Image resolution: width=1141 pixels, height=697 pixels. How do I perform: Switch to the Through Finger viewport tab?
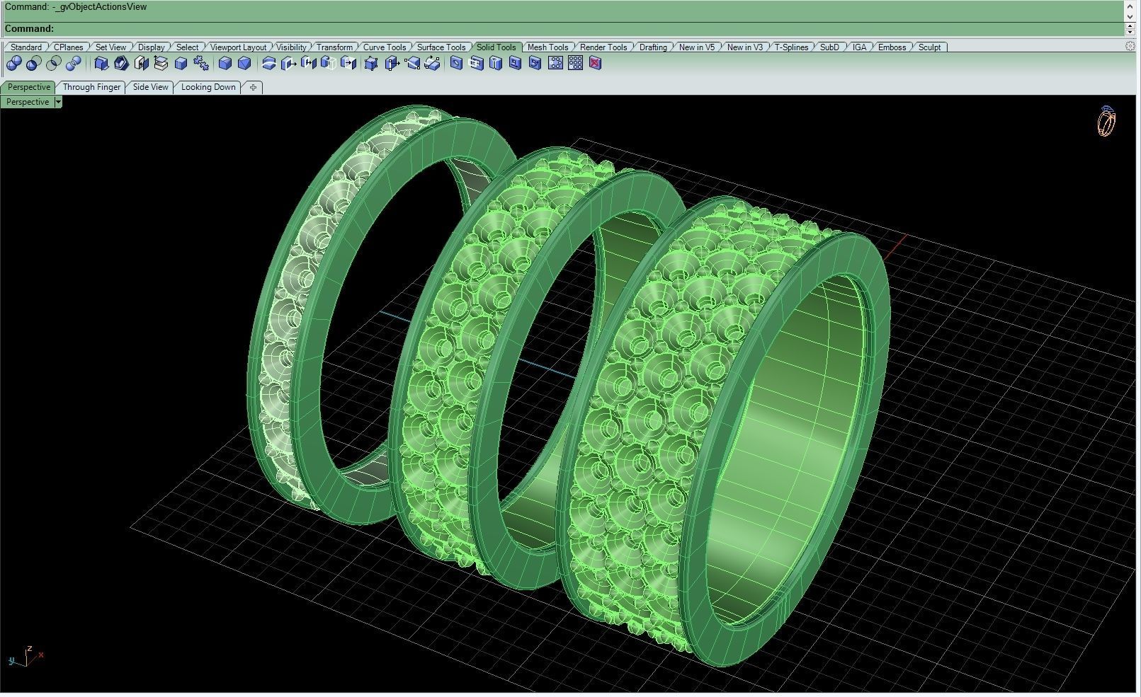(x=91, y=87)
